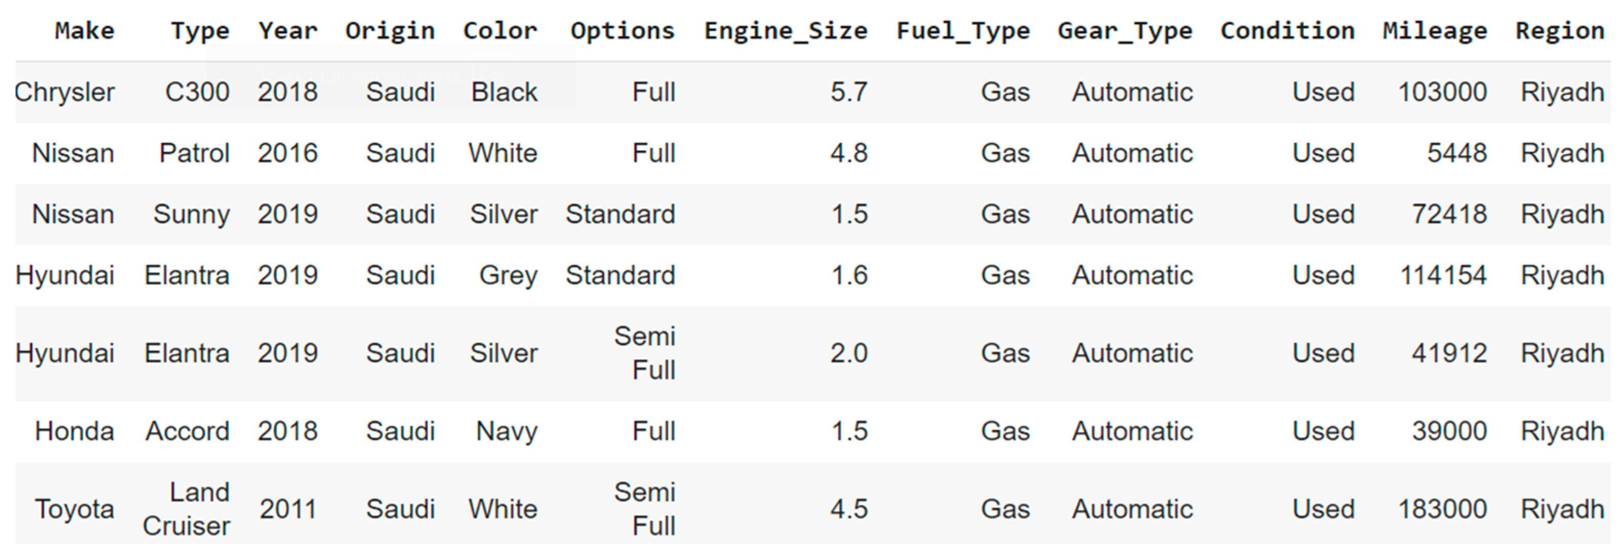Select the year 2011 cell
The image size is (1623, 557).
pos(288,509)
